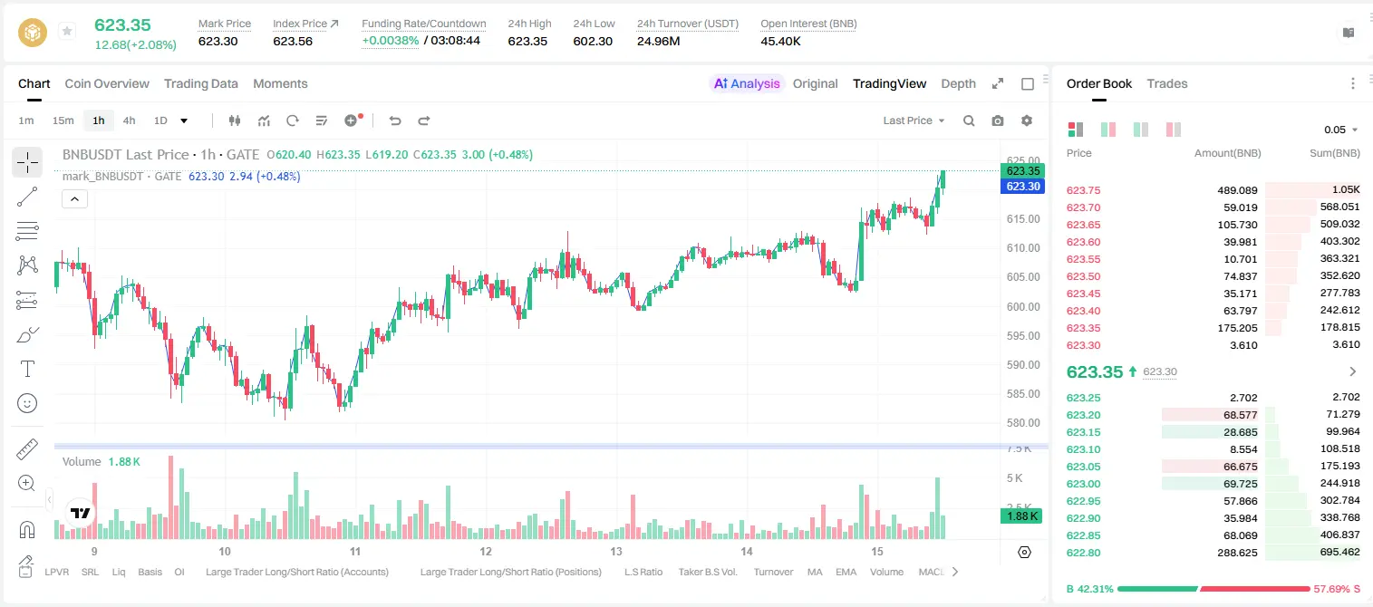
Task: Undo the last chart action
Action: coord(395,120)
